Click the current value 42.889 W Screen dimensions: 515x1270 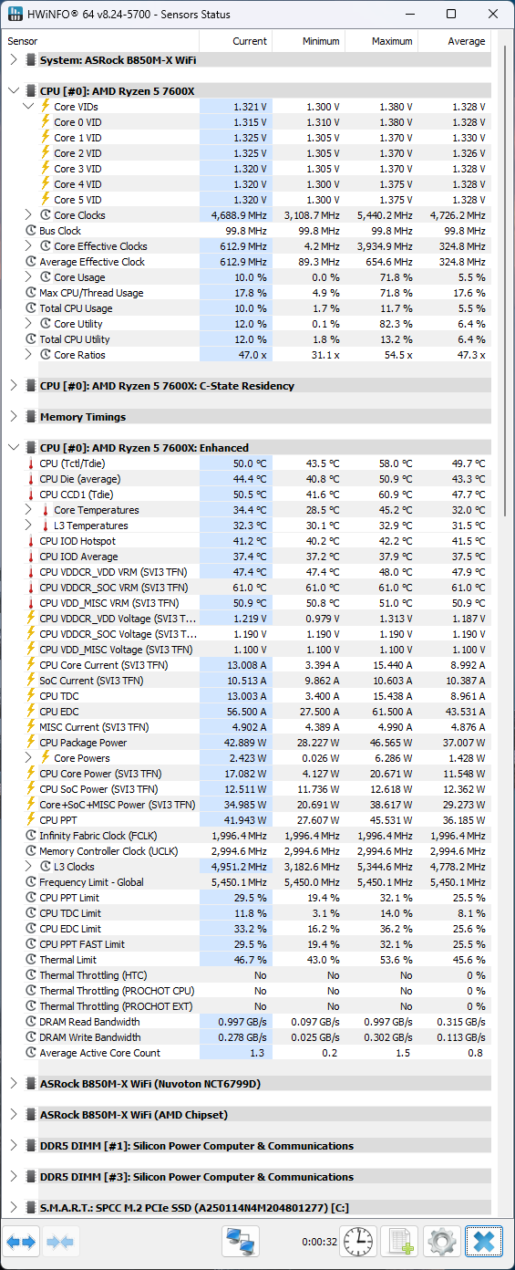(243, 743)
